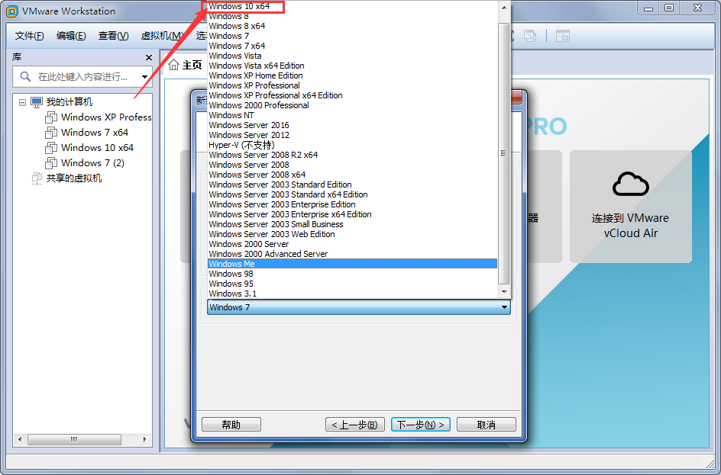Click the version combo box showing Windows 7
Viewport: 721px width, 475px height.
(x=359, y=307)
